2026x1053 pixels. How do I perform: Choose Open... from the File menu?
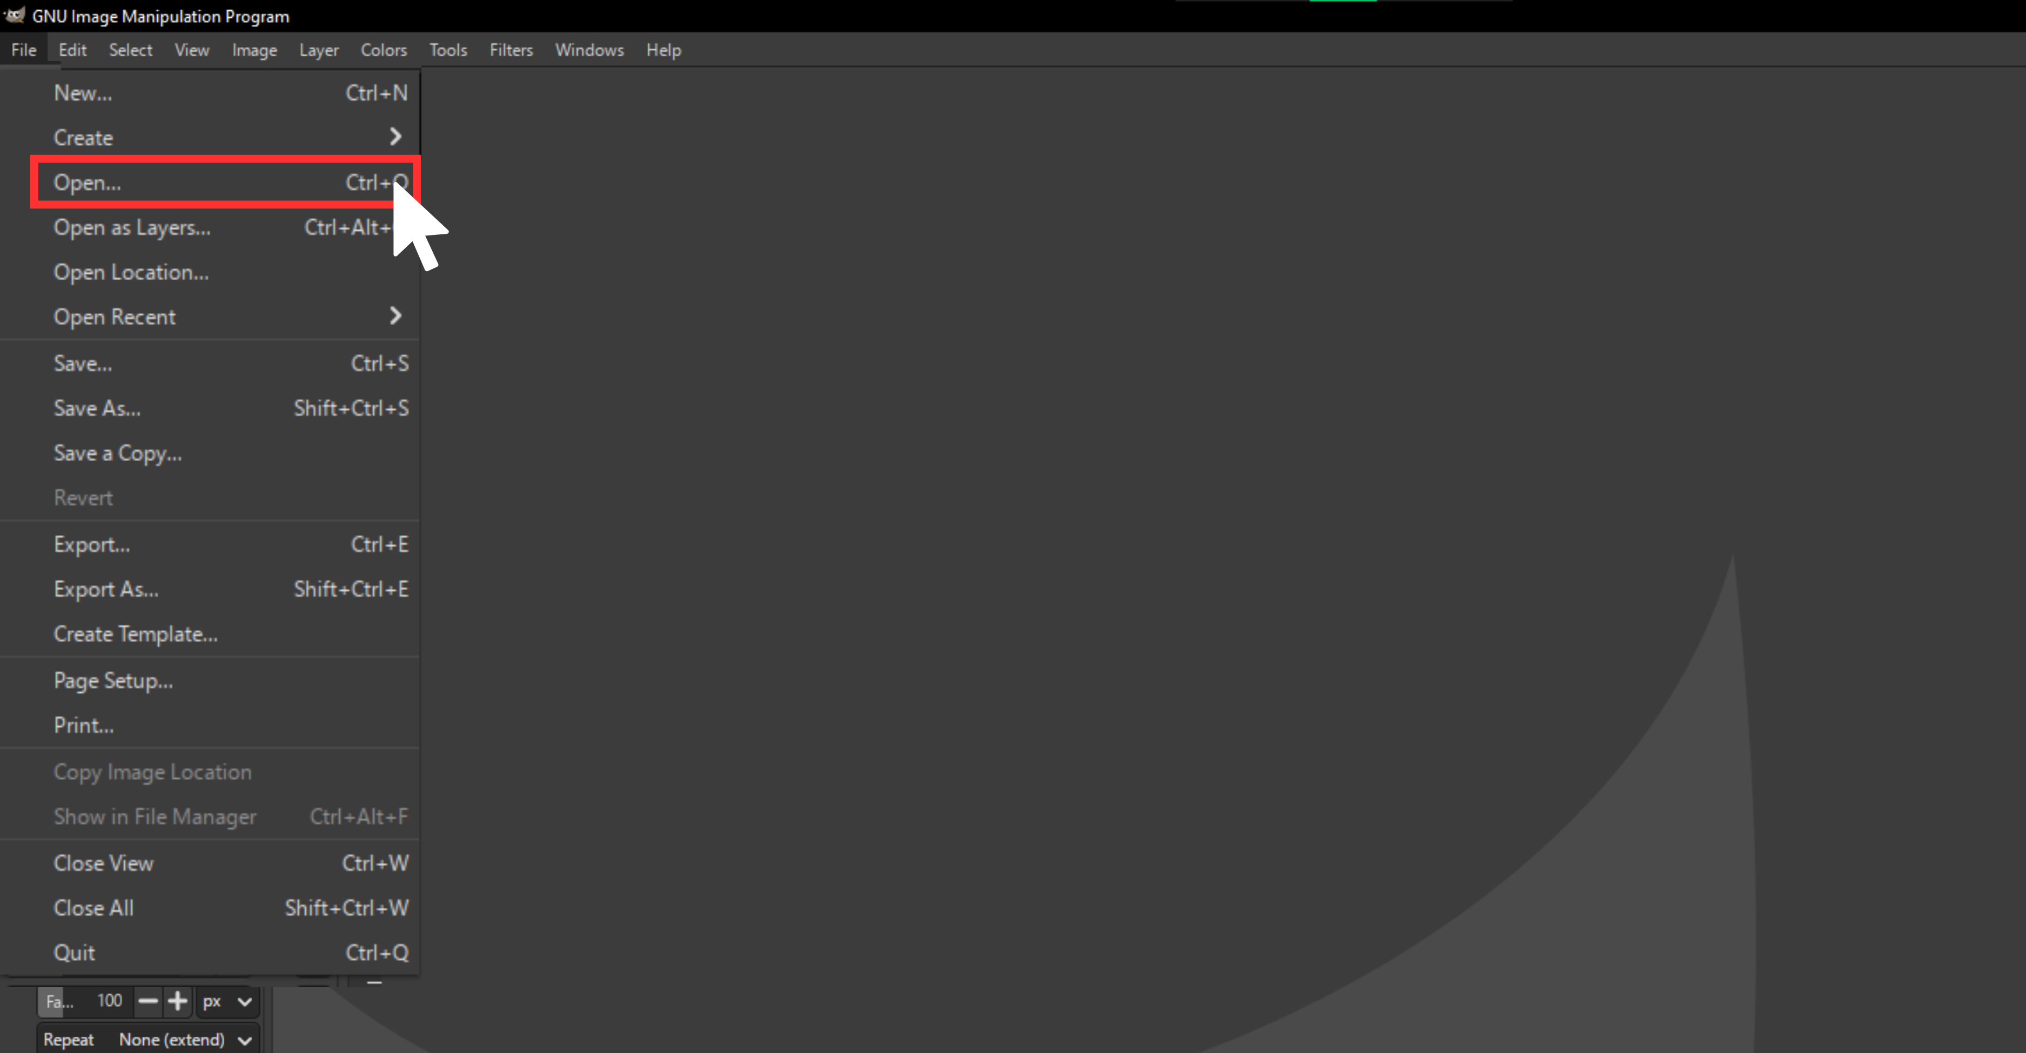pos(211,183)
